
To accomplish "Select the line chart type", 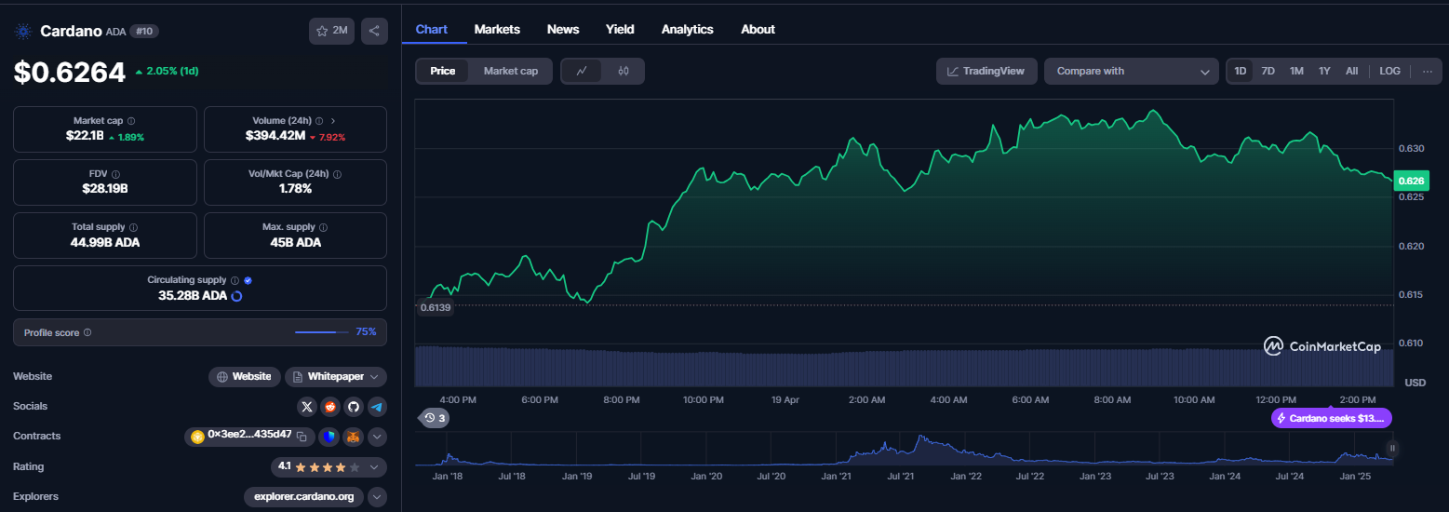I will (x=582, y=71).
